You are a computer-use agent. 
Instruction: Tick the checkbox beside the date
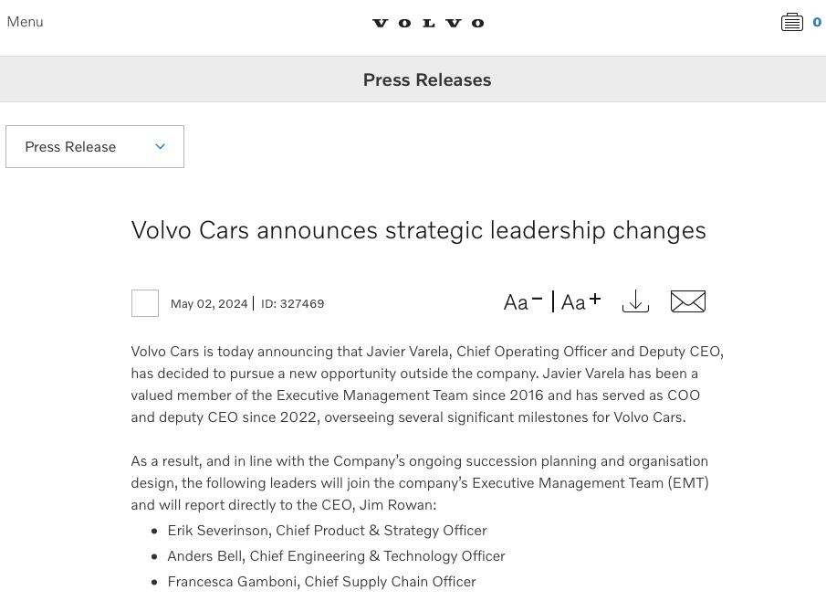pos(145,303)
